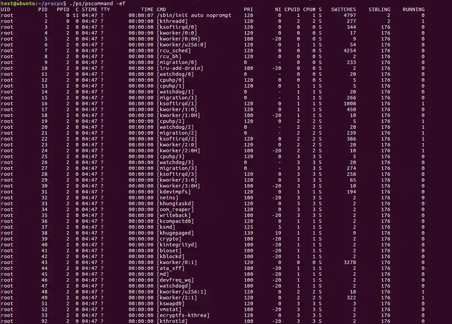This screenshot has height=324, width=452.
Task: Select the PID column header
Action: (x=43, y=9)
